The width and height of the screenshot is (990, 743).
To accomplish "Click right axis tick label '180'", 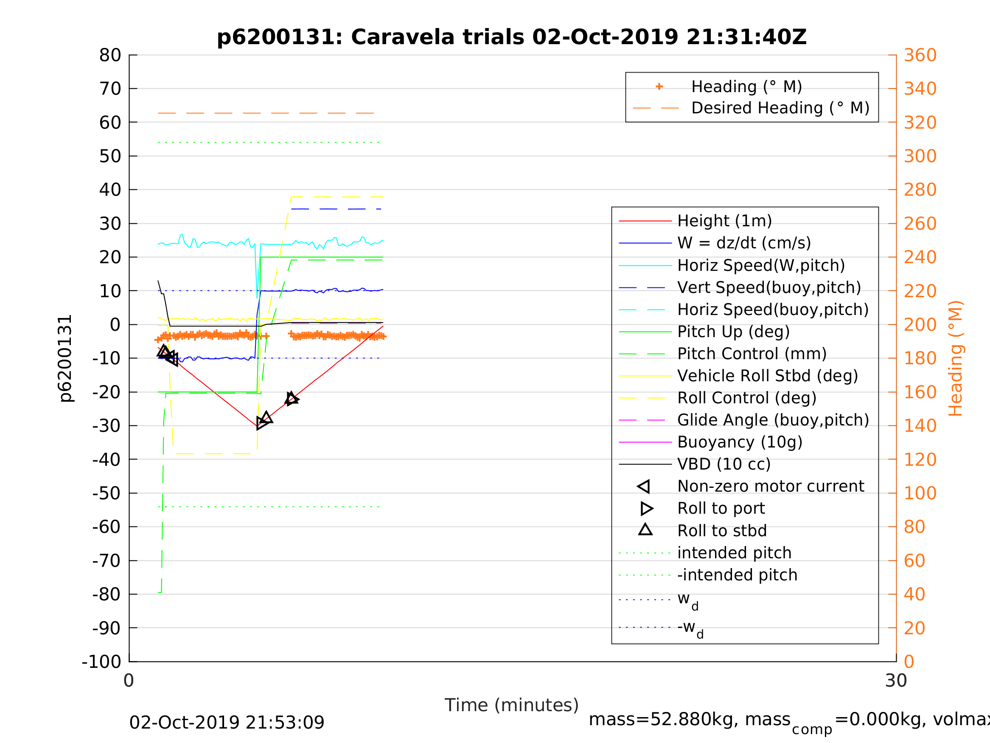I will [x=920, y=358].
